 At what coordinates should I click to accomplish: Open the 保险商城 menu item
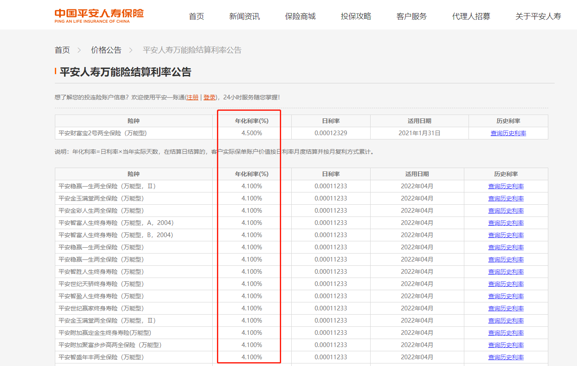click(x=300, y=16)
